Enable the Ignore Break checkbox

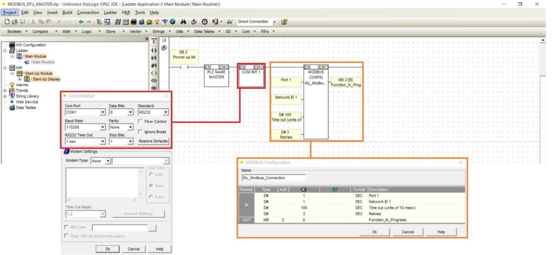[141, 132]
